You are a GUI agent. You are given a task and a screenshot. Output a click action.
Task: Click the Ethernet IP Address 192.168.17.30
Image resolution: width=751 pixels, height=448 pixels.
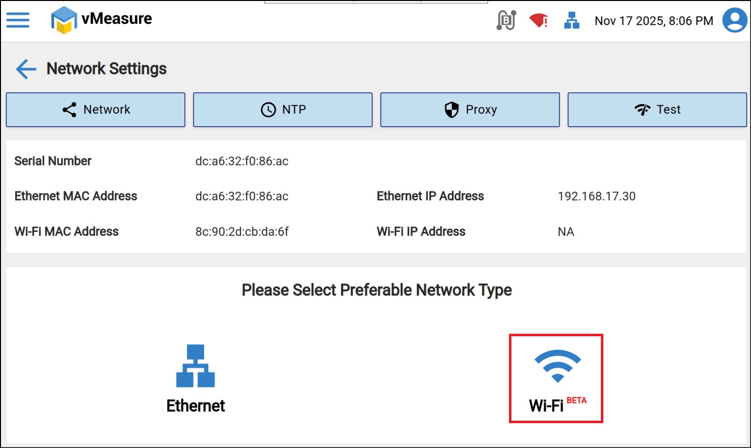click(x=596, y=197)
